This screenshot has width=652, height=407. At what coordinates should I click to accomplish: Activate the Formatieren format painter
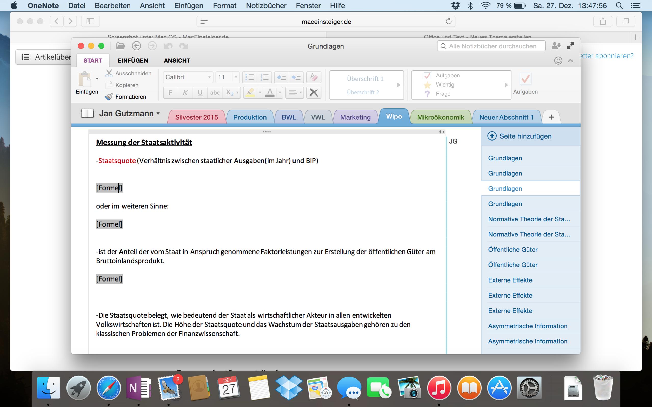point(126,97)
